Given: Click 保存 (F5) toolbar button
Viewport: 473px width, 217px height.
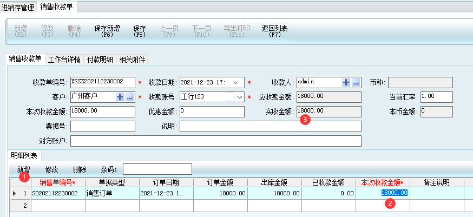Looking at the screenshot, I should pyautogui.click(x=140, y=31).
